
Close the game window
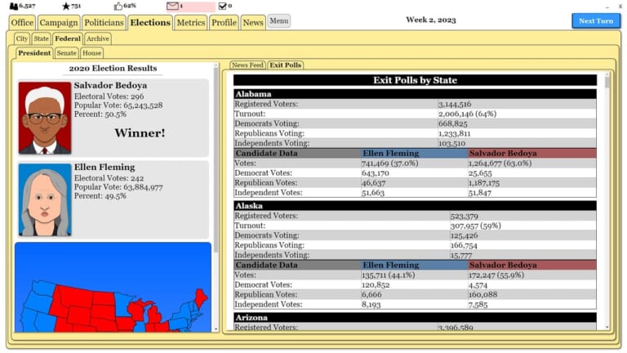coord(620,6)
